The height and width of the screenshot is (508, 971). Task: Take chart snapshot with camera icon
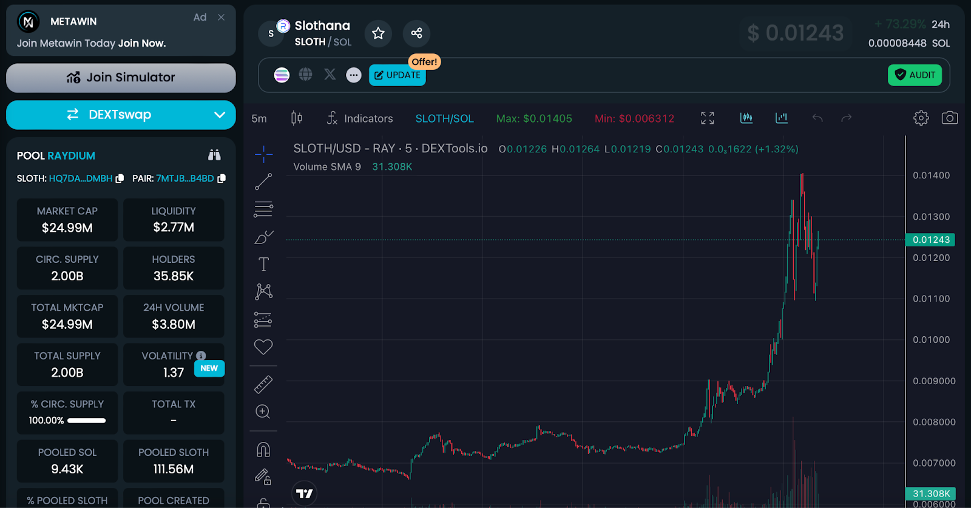[x=950, y=118]
